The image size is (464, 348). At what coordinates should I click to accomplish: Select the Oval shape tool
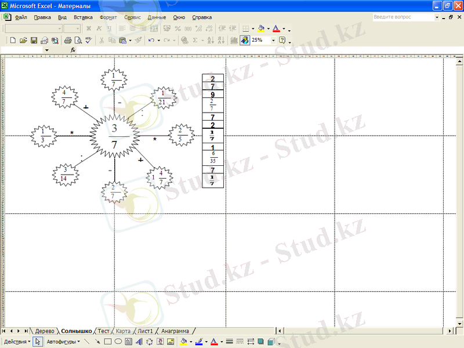point(118,342)
